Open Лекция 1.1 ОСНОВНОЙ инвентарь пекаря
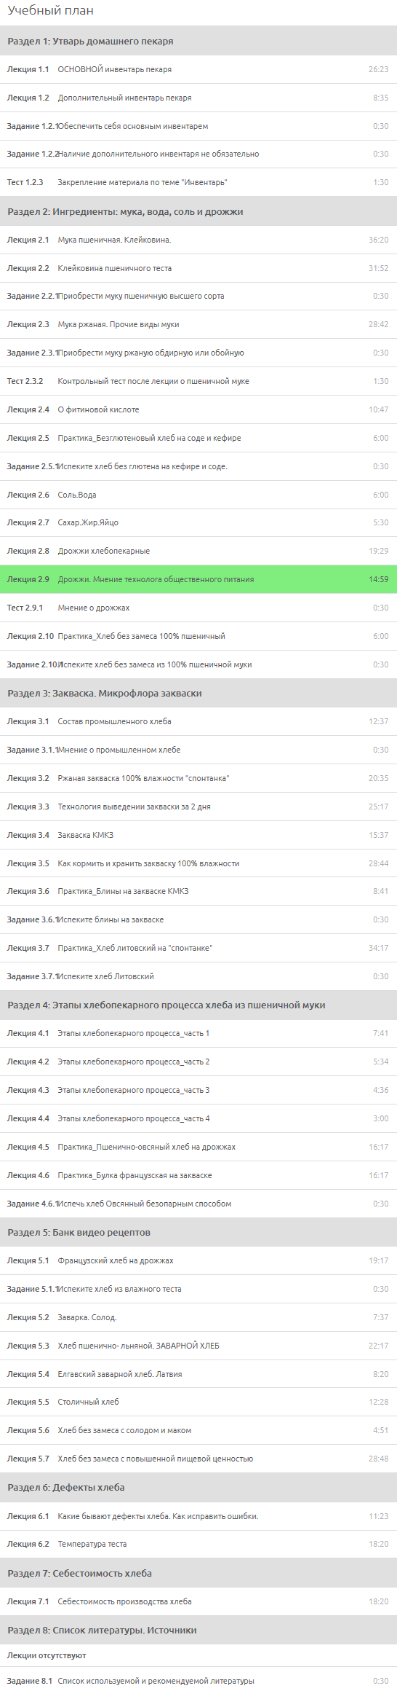 pos(198,69)
